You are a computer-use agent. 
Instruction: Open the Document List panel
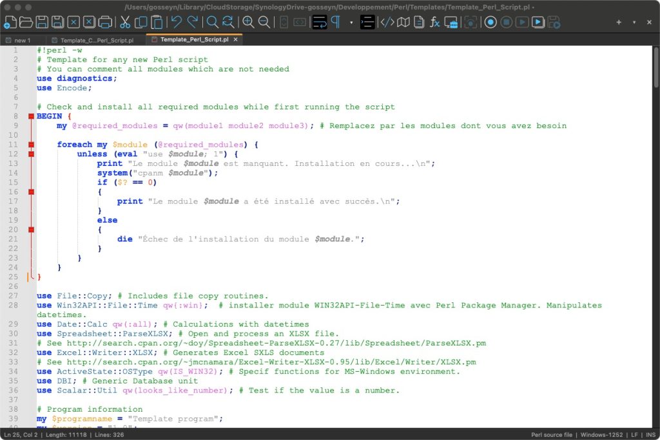coord(419,23)
